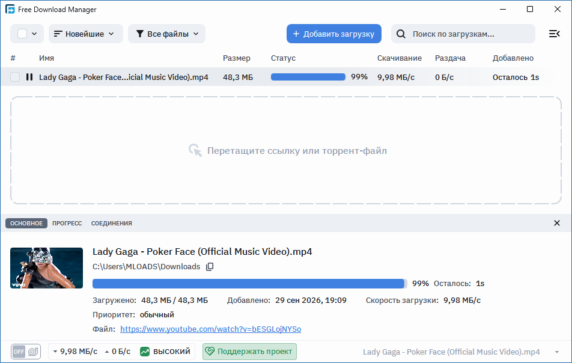Click the plus icon in add download
Screen dimensions: 572x363
[x=296, y=34]
